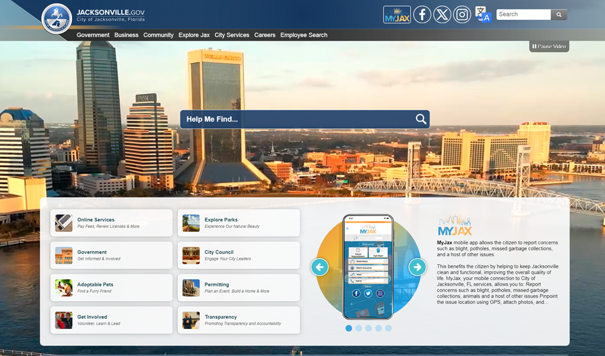Image resolution: width=605 pixels, height=356 pixels.
Task: Select the fourth carousel indicator dot
Action: tap(379, 328)
